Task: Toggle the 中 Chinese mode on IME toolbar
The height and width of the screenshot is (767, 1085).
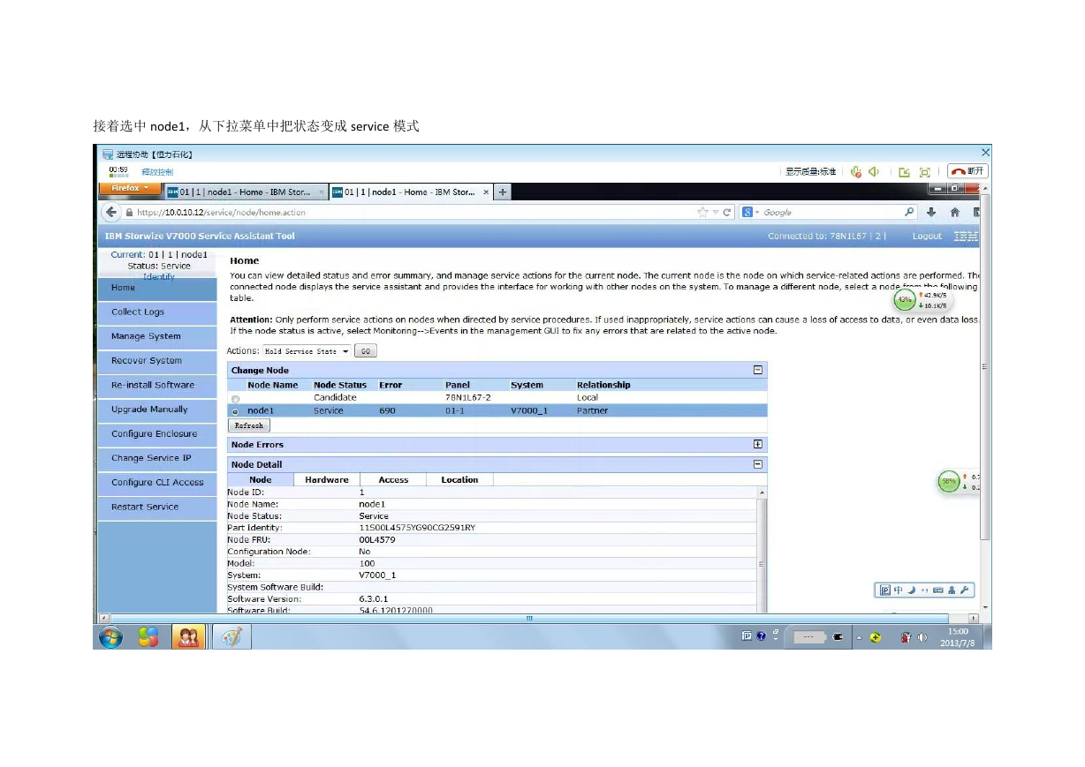Action: [899, 590]
